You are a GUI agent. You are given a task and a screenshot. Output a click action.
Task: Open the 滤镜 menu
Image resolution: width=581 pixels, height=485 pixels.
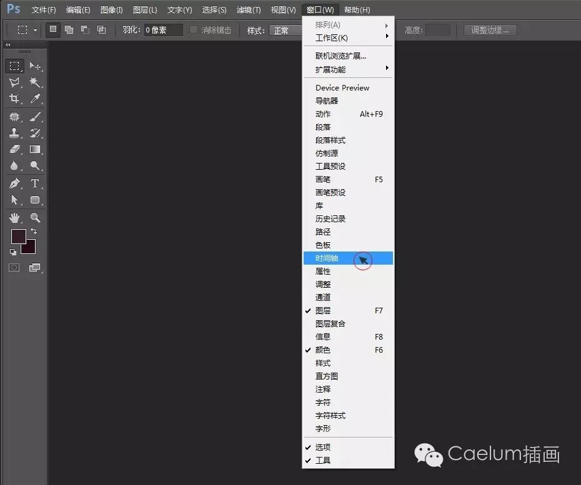point(247,9)
